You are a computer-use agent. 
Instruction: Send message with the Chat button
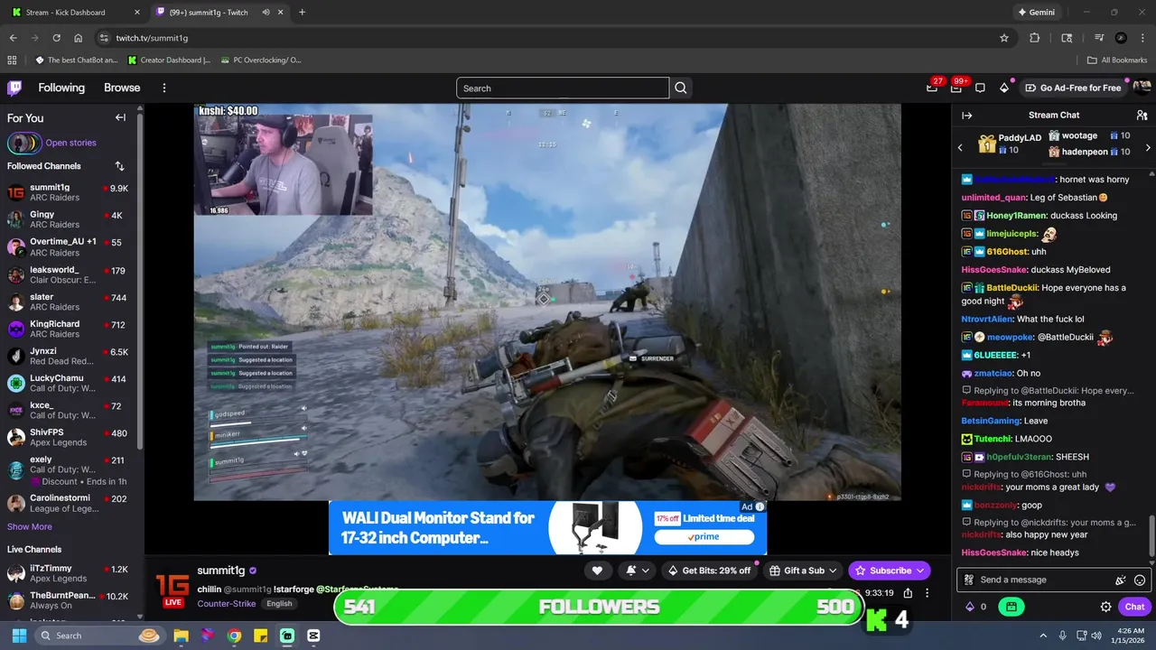pyautogui.click(x=1134, y=607)
